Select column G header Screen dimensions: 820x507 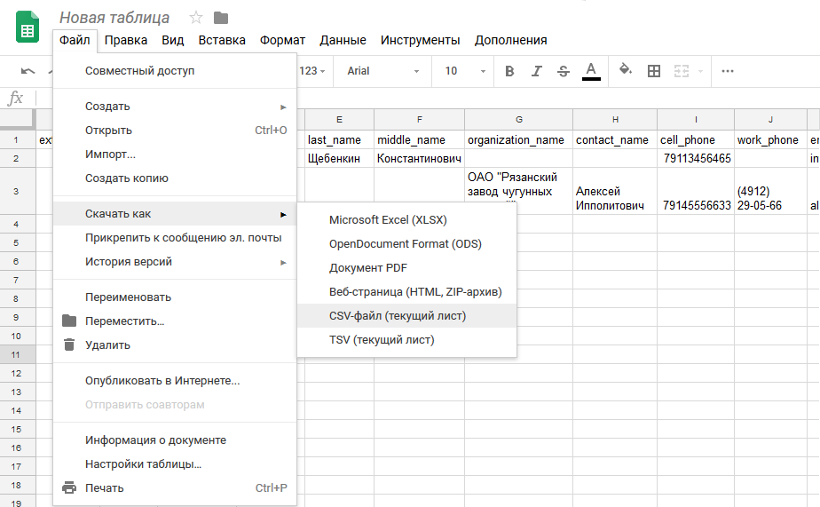pyautogui.click(x=519, y=120)
